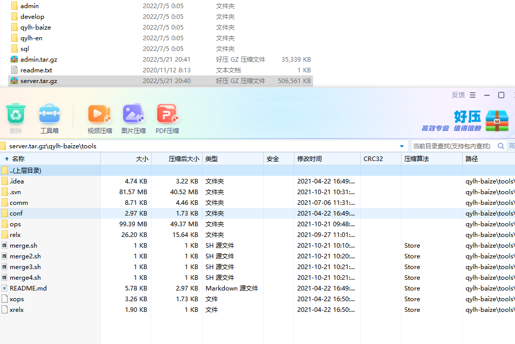Expand the archive path dropdown arrow
The width and height of the screenshot is (515, 344).
(402, 146)
